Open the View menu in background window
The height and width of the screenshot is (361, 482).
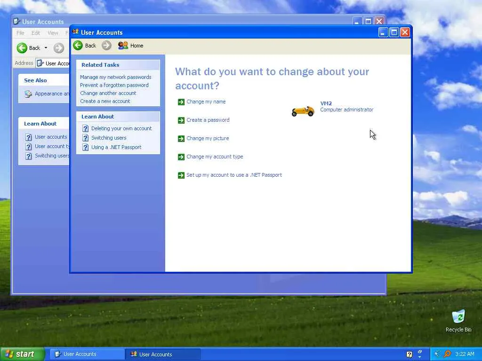53,33
